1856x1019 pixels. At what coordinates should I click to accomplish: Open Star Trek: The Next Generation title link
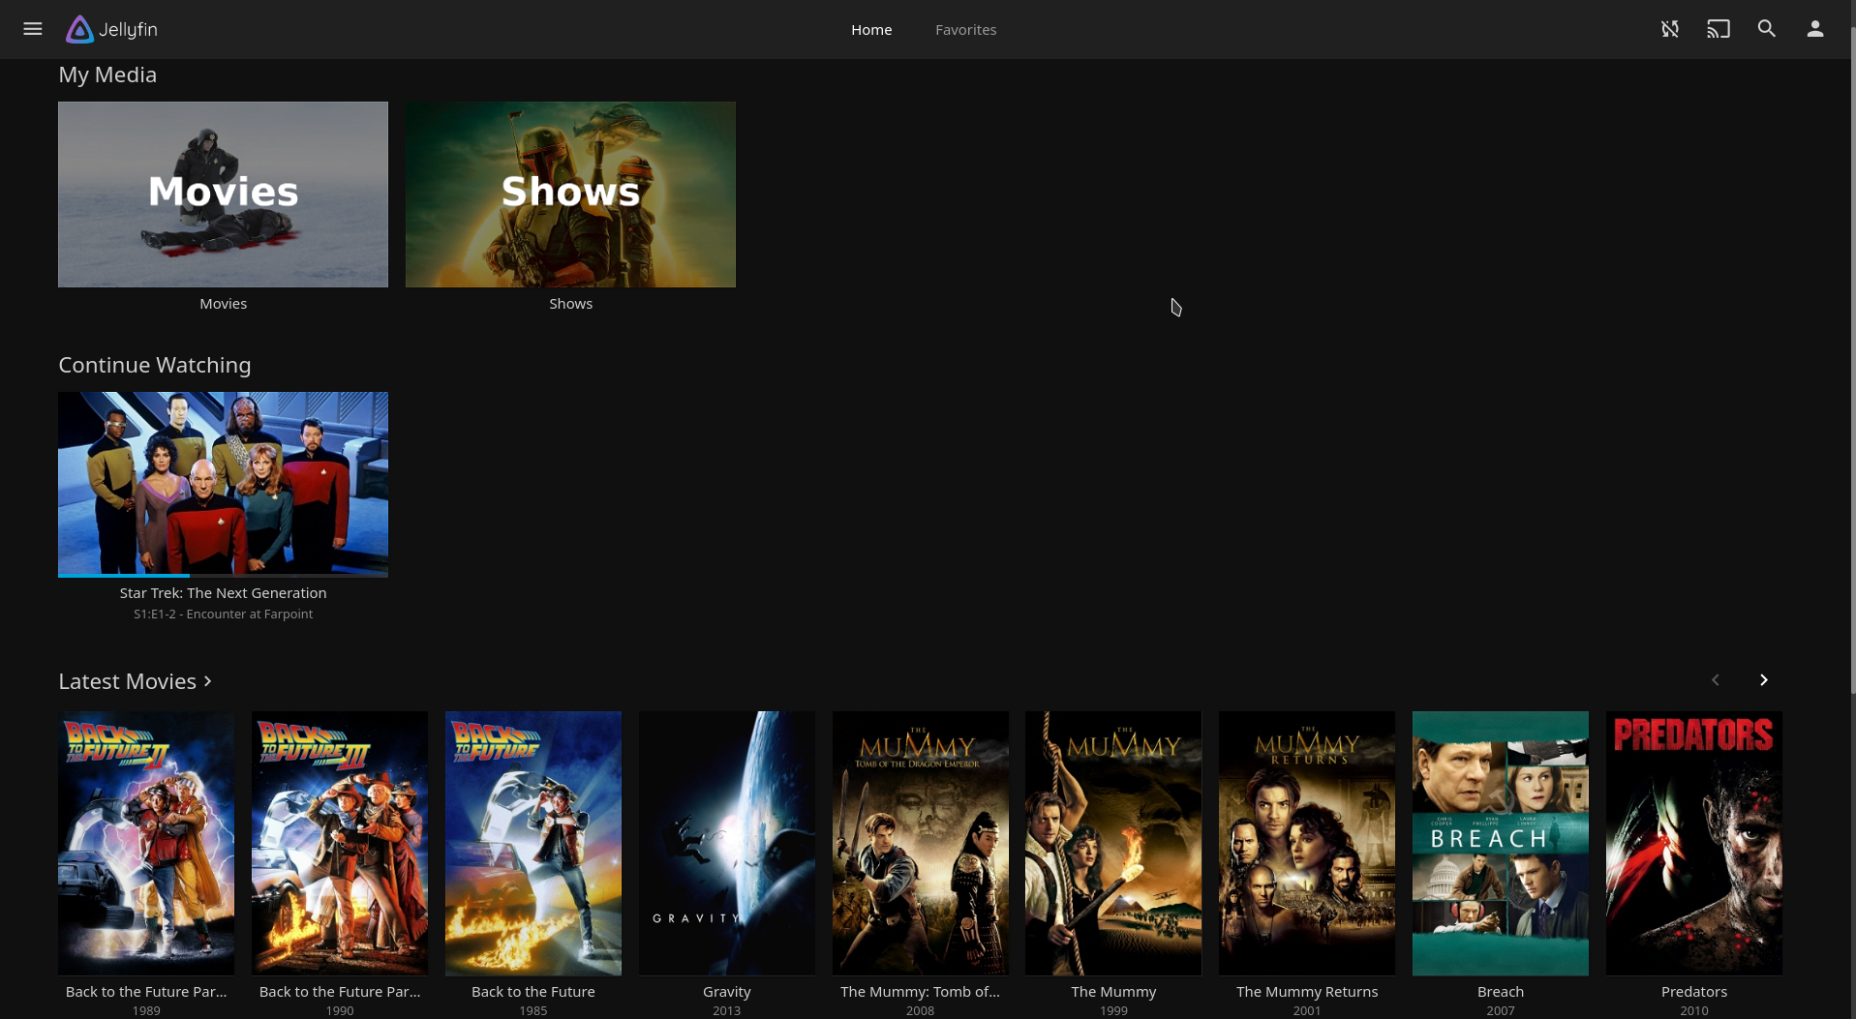pyautogui.click(x=223, y=593)
